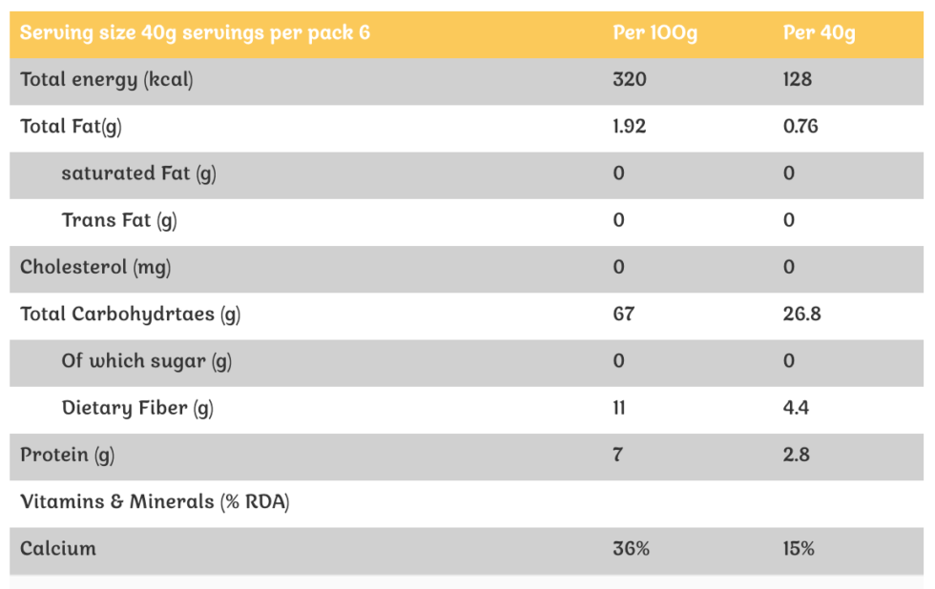Click the 'Vitamins & Minerals (% RDA)' heading

point(155,501)
